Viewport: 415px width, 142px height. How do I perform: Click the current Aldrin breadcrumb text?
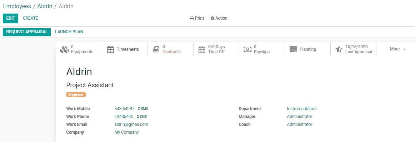[x=66, y=6]
